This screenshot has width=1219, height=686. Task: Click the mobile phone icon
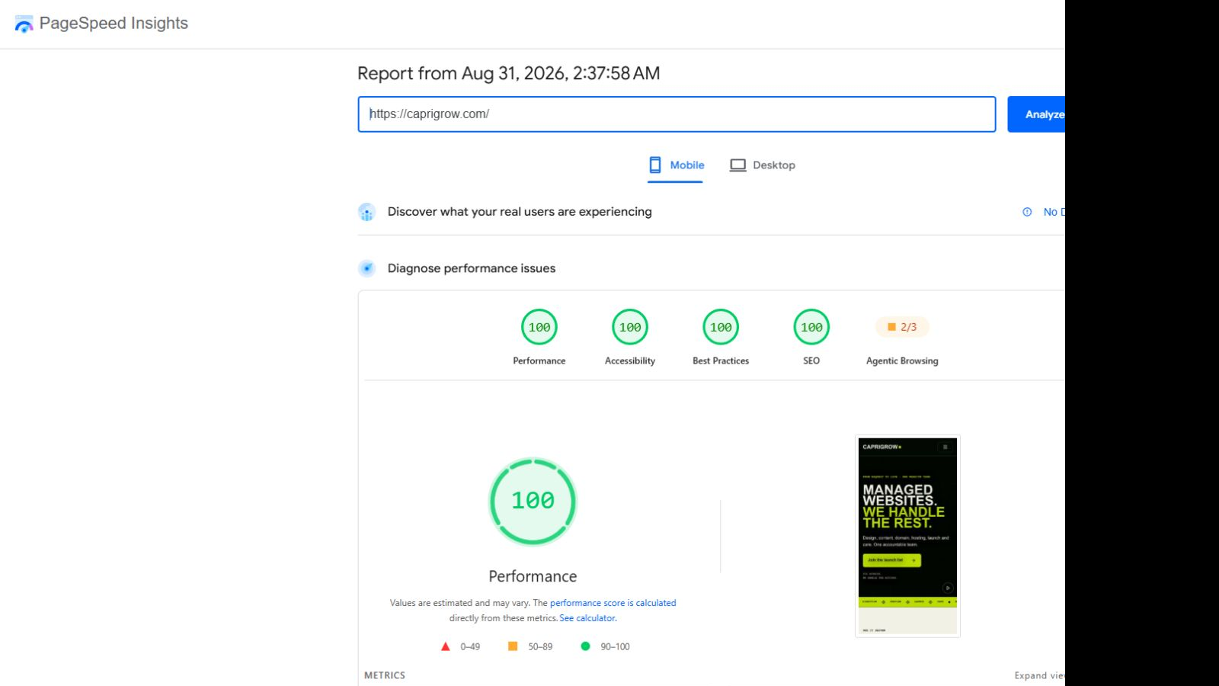[x=655, y=165]
